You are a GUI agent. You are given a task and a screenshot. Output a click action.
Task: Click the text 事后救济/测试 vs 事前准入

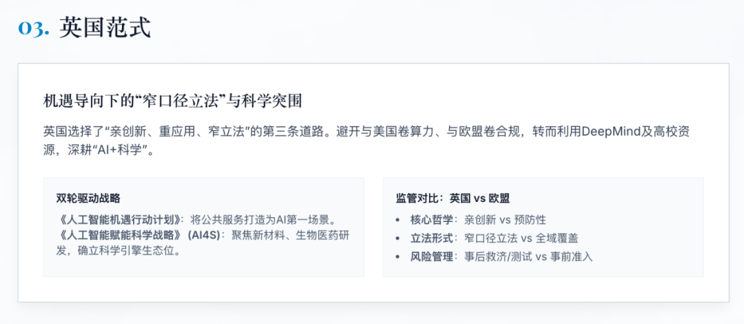(528, 256)
